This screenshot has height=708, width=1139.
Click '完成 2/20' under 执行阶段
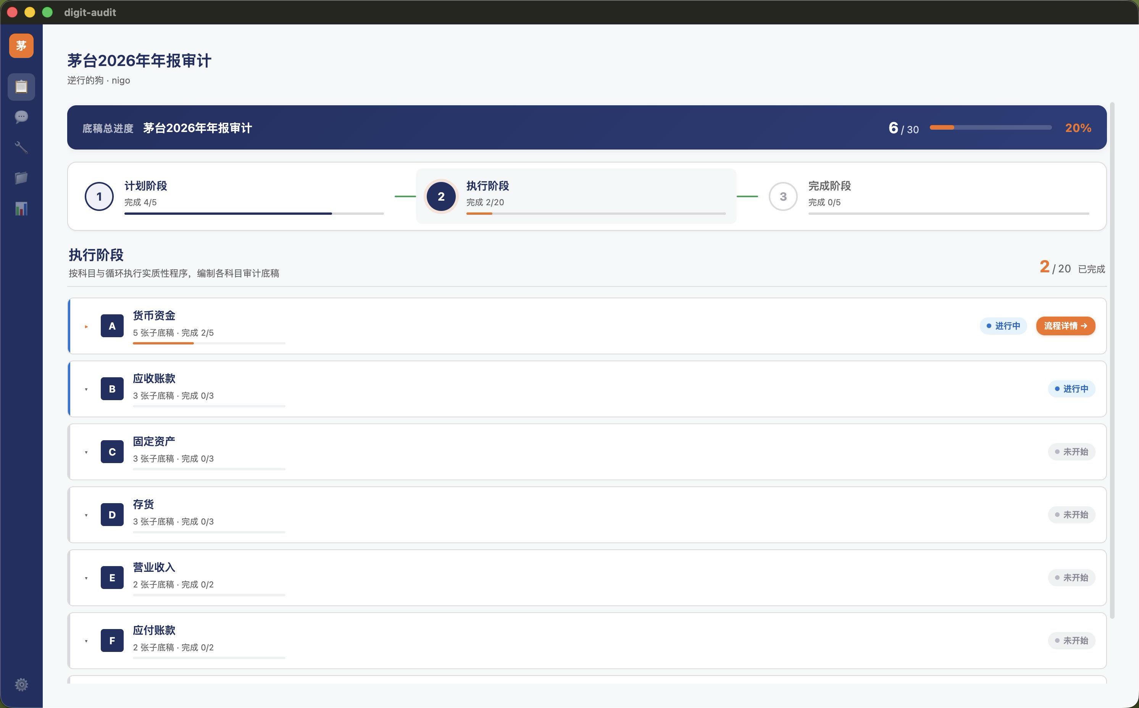pyautogui.click(x=486, y=202)
